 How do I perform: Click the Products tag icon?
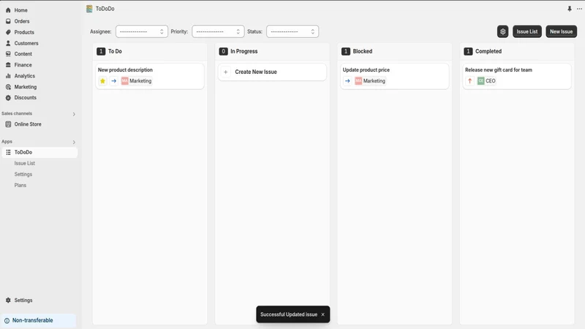click(x=8, y=32)
